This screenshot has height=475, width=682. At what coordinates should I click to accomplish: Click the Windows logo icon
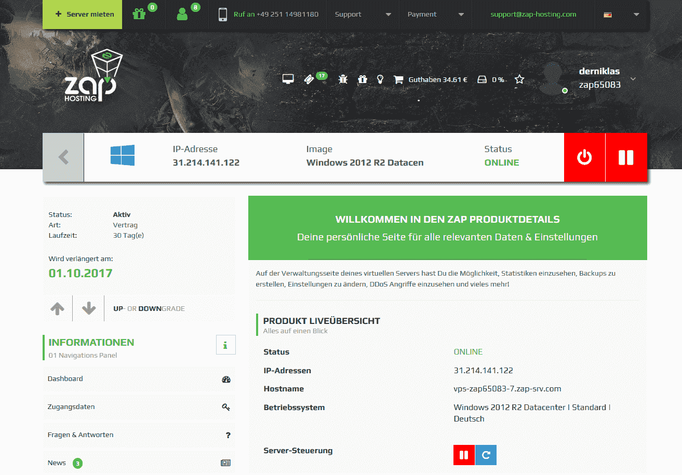click(123, 155)
